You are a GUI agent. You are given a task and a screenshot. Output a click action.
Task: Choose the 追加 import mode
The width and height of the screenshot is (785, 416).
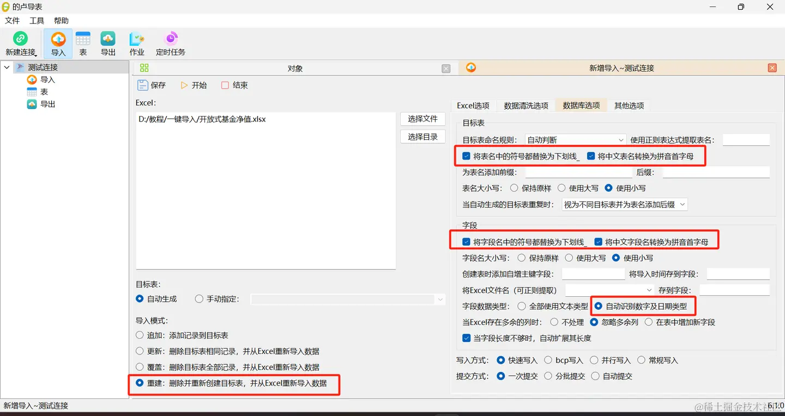140,335
